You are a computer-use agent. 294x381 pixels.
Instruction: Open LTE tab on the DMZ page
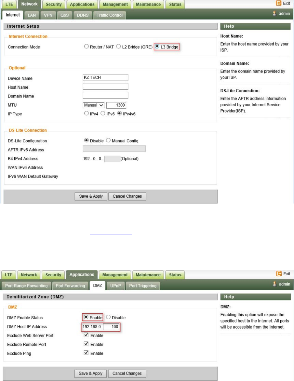pos(8,275)
